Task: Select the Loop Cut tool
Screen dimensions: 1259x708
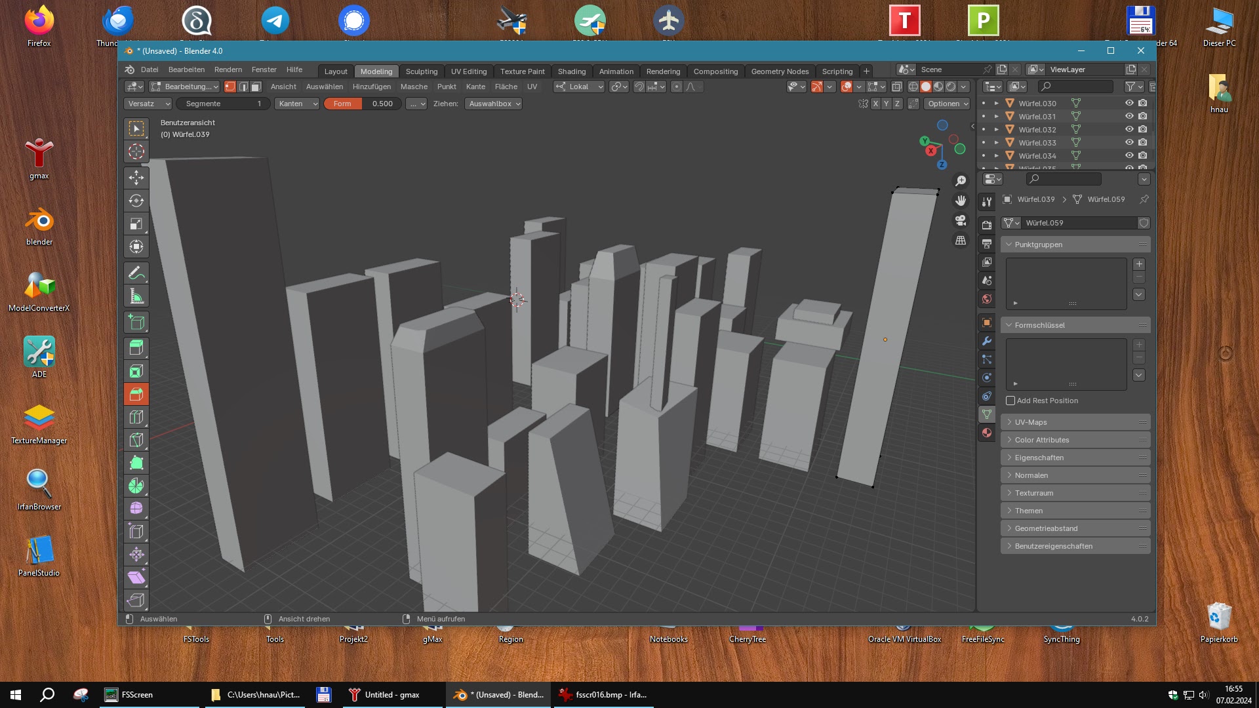Action: pyautogui.click(x=136, y=417)
